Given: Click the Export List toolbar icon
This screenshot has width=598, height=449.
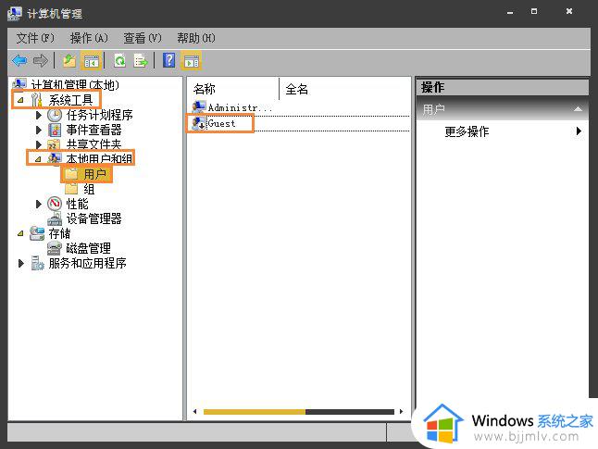Looking at the screenshot, I should [141, 61].
